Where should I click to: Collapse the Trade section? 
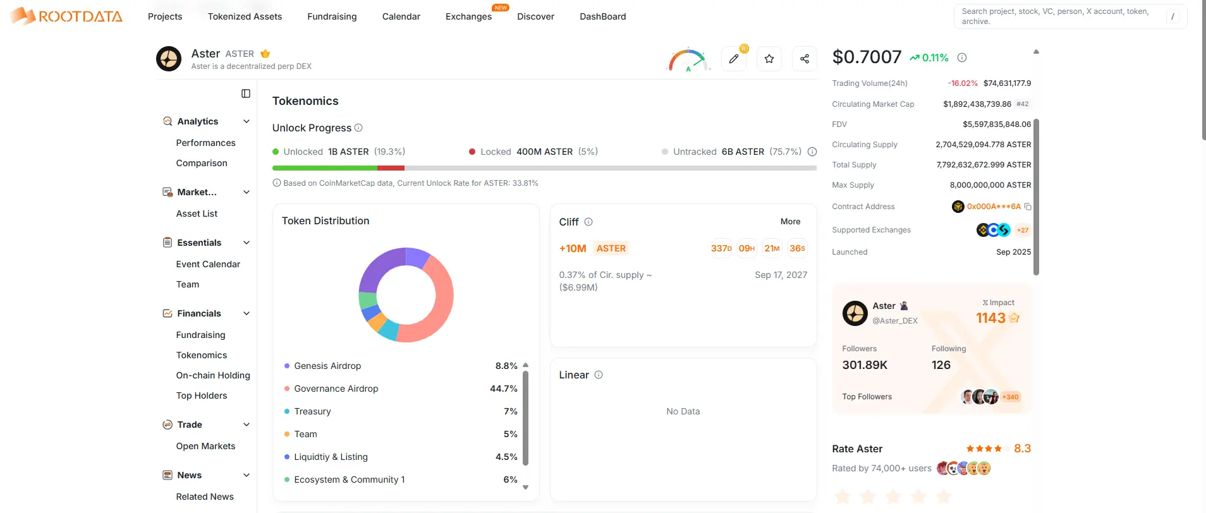point(247,425)
